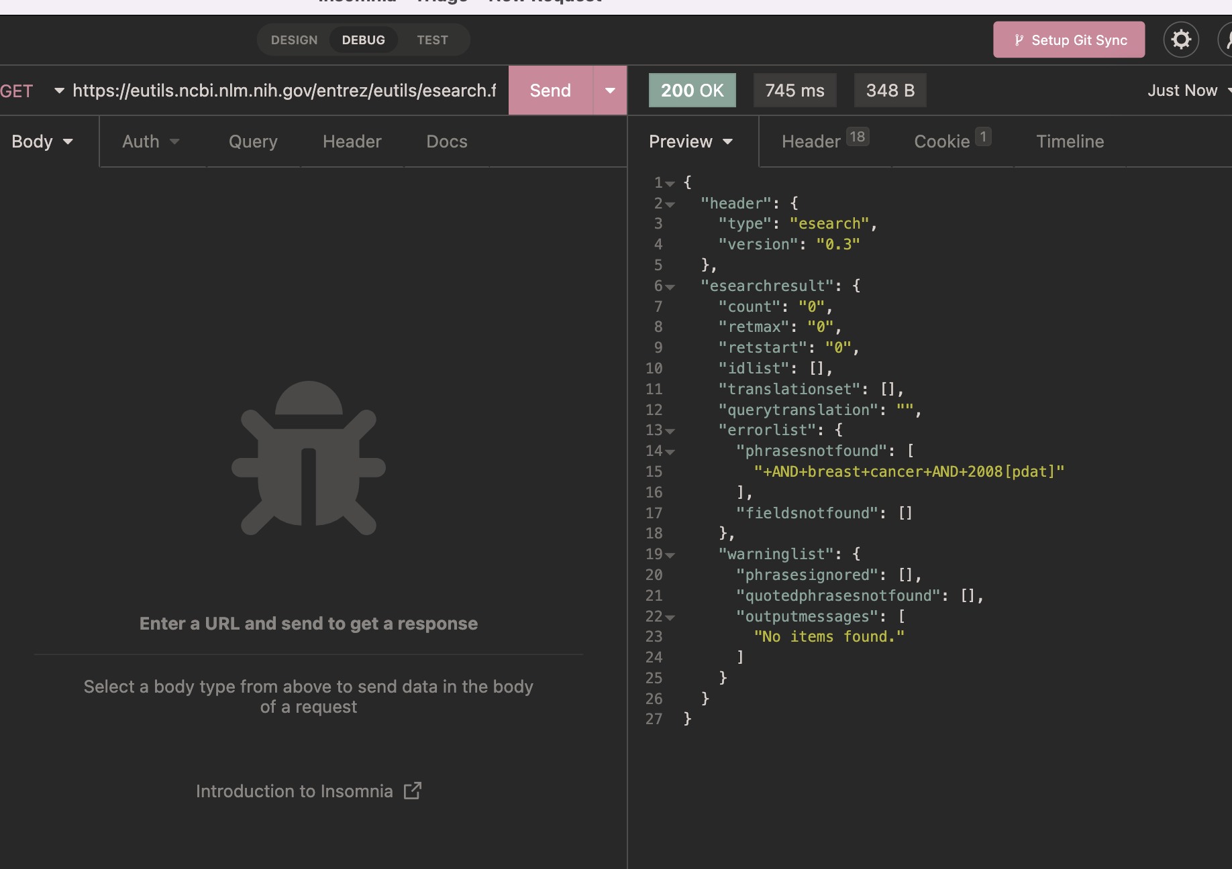The height and width of the screenshot is (869, 1232).
Task: Open the Introduction to Insomnia link
Action: (308, 791)
